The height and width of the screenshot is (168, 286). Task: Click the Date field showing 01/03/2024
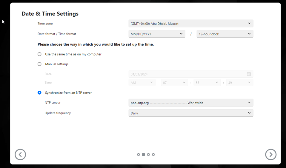point(191,74)
